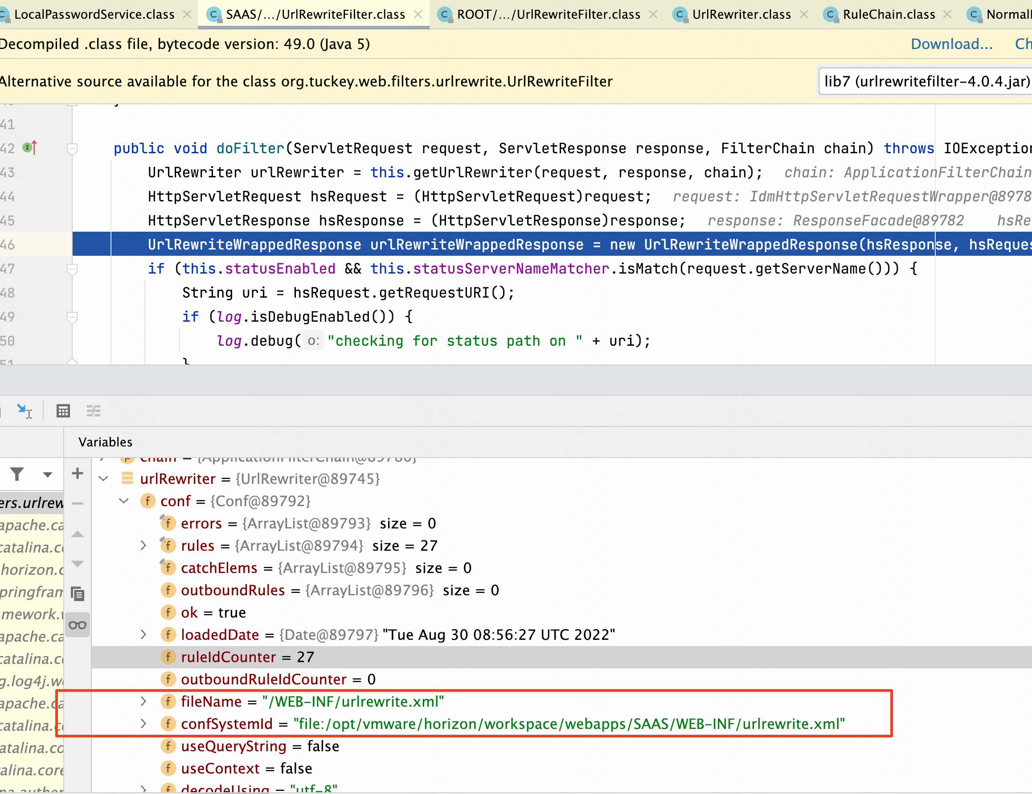Select the useQueryString = false row
The height and width of the screenshot is (794, 1032).
561,746
